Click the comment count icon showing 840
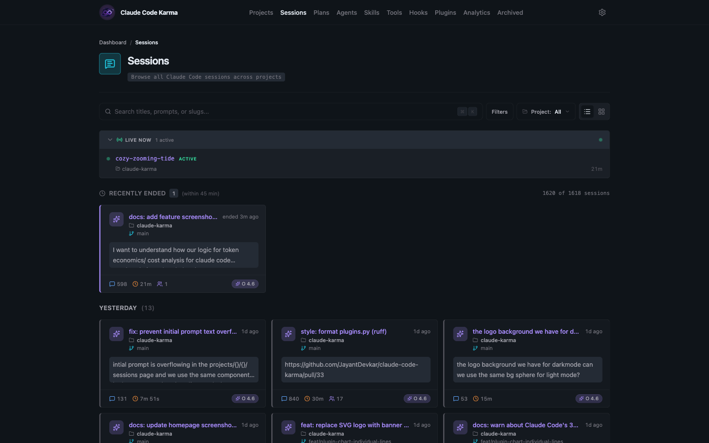 click(x=284, y=399)
